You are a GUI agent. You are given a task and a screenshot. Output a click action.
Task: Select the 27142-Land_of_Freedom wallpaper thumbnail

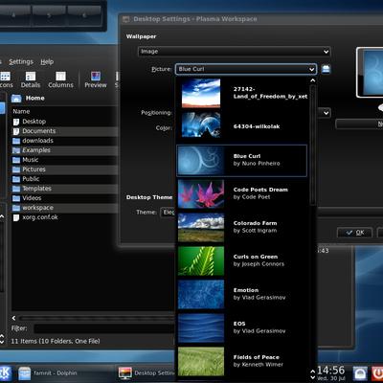click(x=201, y=93)
